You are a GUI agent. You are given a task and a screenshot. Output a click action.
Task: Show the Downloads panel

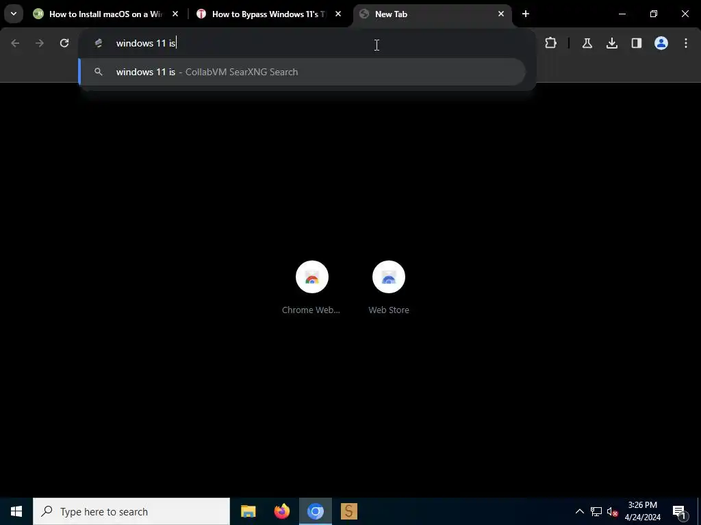tap(611, 43)
